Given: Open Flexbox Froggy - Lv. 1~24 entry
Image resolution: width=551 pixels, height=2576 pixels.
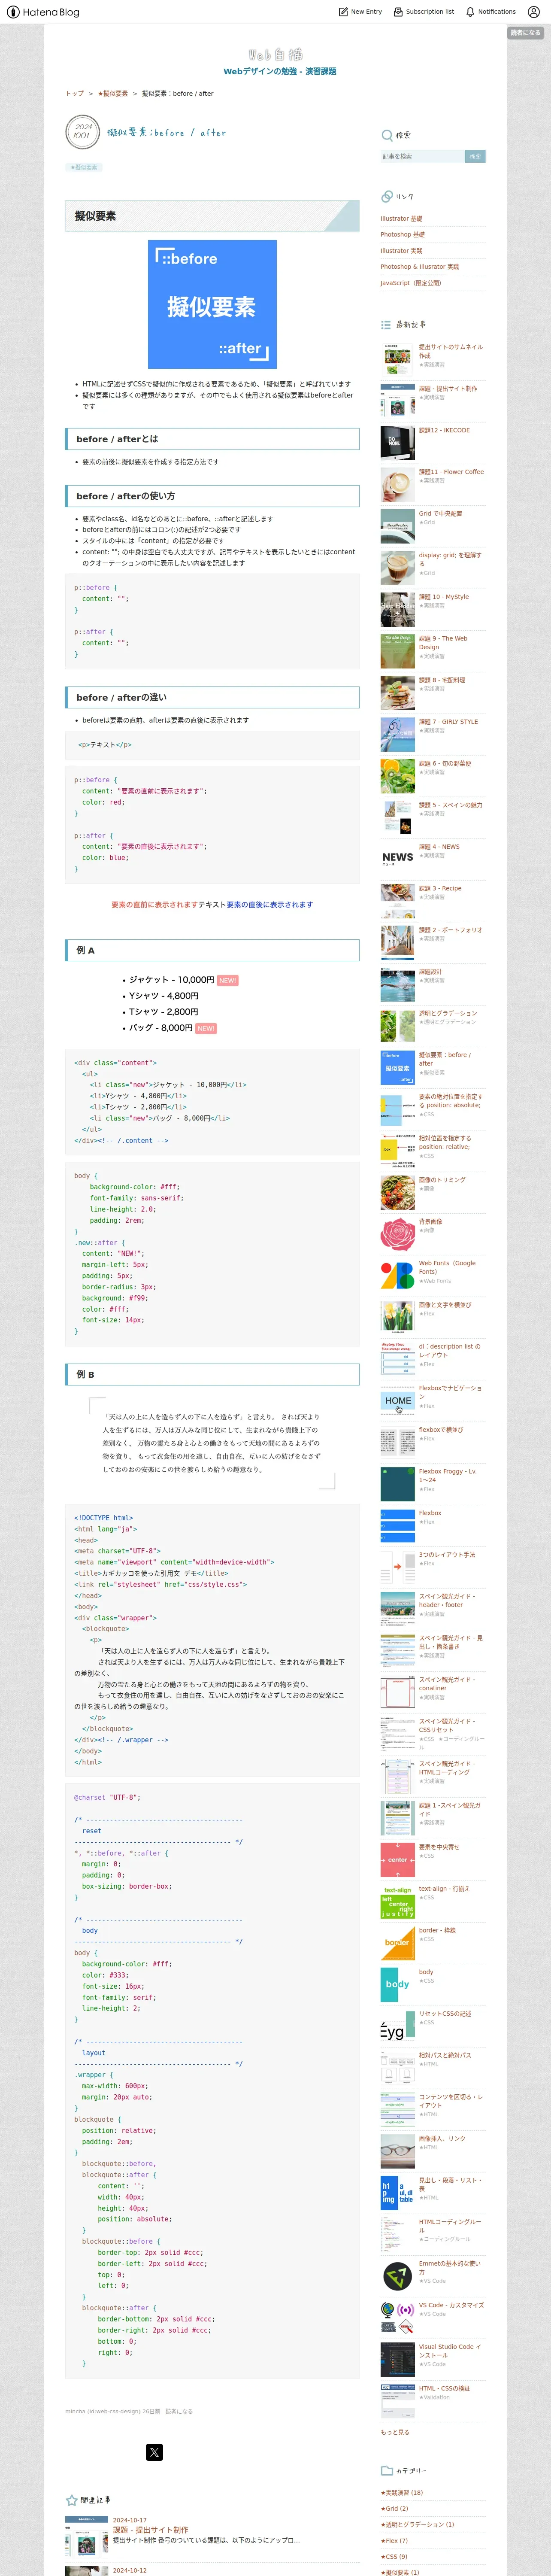Looking at the screenshot, I should pos(447,1475).
